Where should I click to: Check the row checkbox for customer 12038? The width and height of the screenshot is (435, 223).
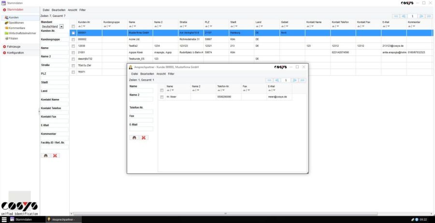[x=73, y=46]
